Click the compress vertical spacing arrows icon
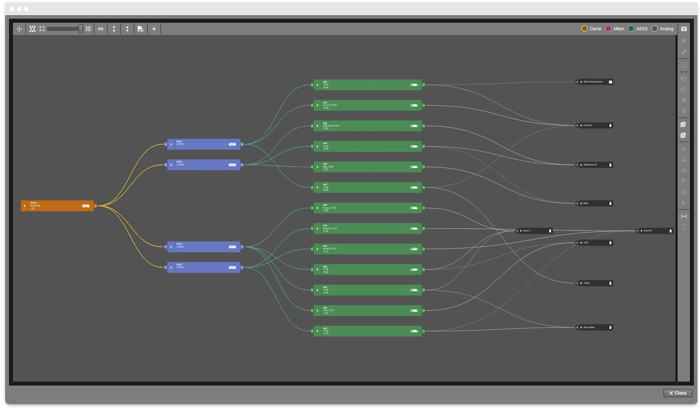This screenshot has height=409, width=700. 127,29
